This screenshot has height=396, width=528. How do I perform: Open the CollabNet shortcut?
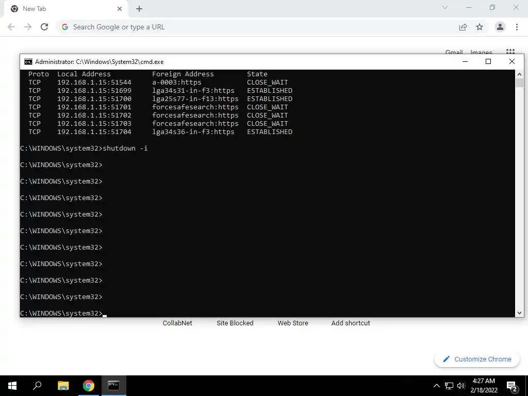pyautogui.click(x=177, y=323)
